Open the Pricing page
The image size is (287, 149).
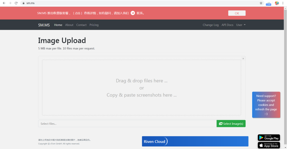coord(94,25)
